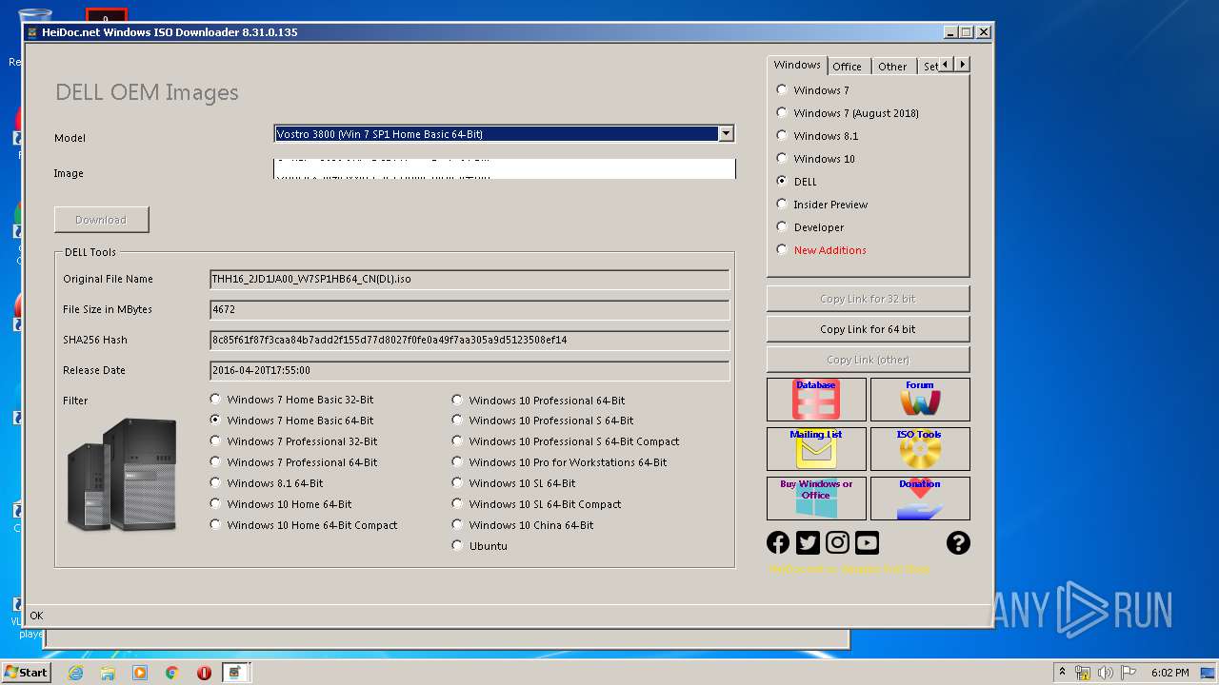Click the ISO Downloader taskbar button

(x=236, y=673)
